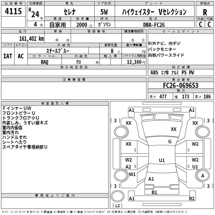The image size is (215, 215).
Task: Select the sales point 両側パワースライド
Action: [166, 55]
